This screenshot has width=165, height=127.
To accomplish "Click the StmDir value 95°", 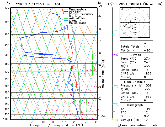I will (x=146, y=116).
